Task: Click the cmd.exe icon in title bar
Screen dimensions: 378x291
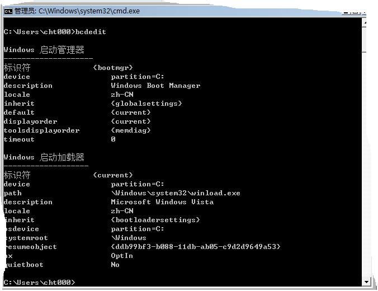Action: coord(8,11)
